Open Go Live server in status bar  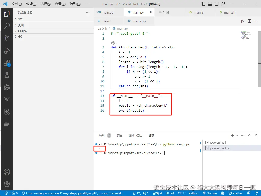[x=210, y=193]
